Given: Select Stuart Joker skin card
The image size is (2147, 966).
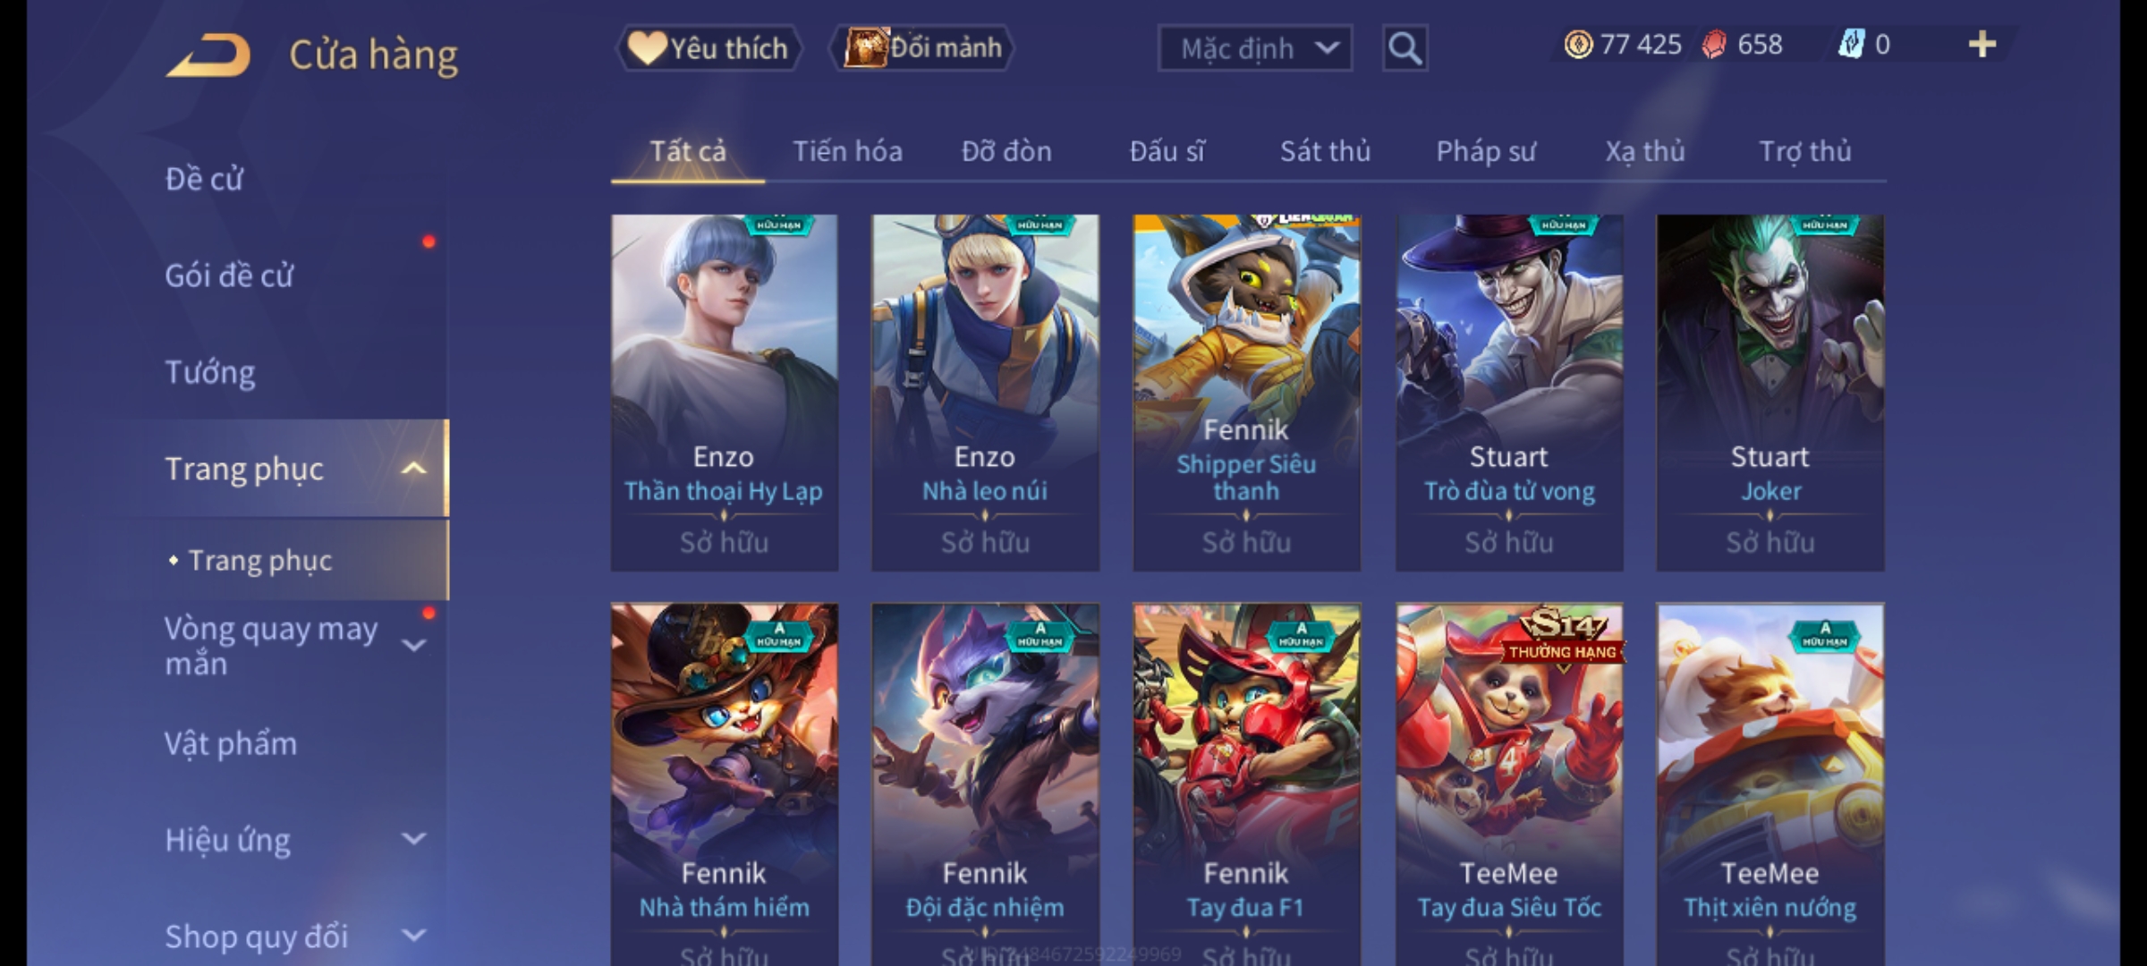Looking at the screenshot, I should (1770, 393).
